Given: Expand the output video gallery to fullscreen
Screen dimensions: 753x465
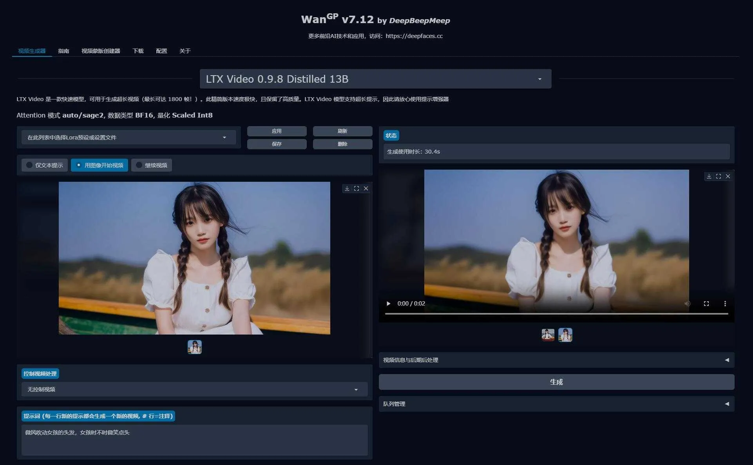Looking at the screenshot, I should coord(718,176).
